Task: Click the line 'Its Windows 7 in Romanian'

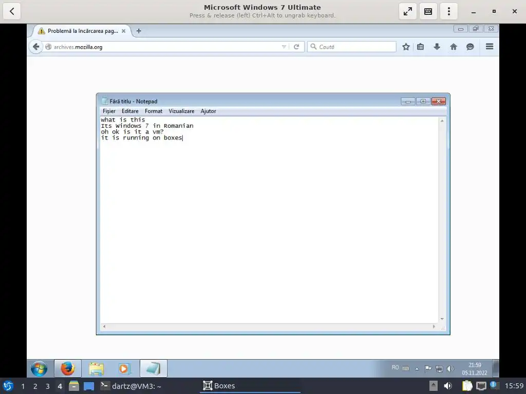Action: 147,126
